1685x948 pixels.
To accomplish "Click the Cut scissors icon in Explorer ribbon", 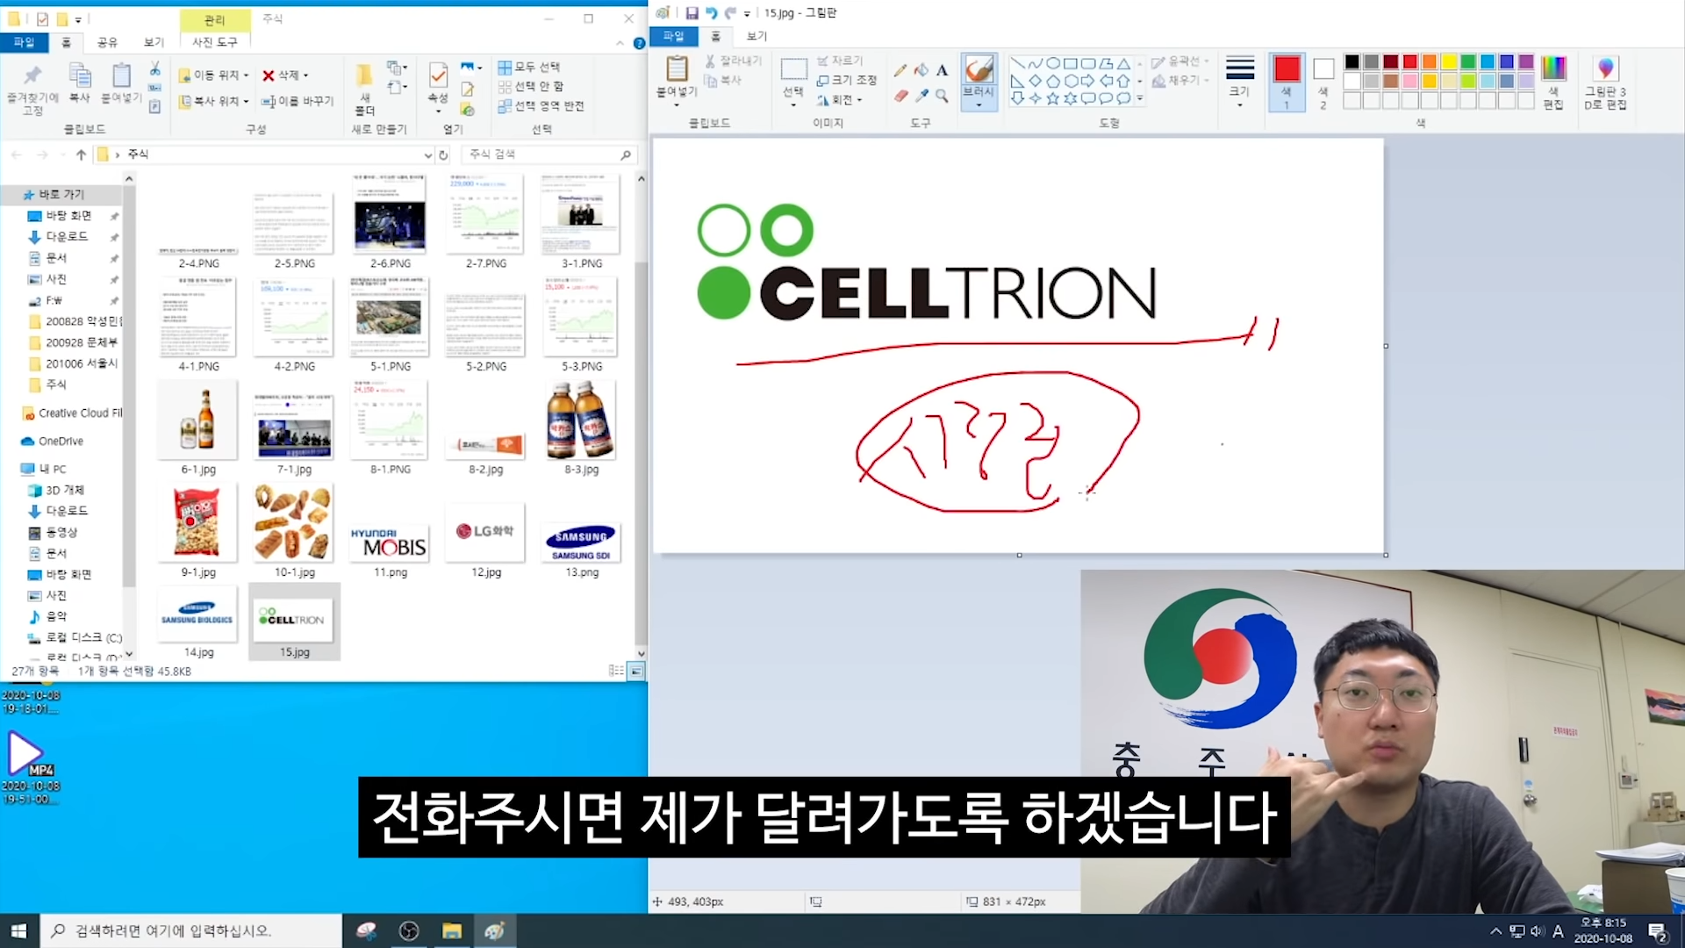I will [x=154, y=68].
